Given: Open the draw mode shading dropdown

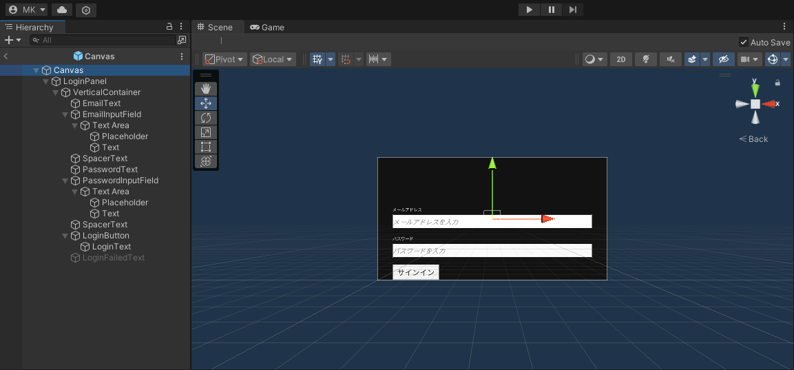Looking at the screenshot, I should (594, 59).
